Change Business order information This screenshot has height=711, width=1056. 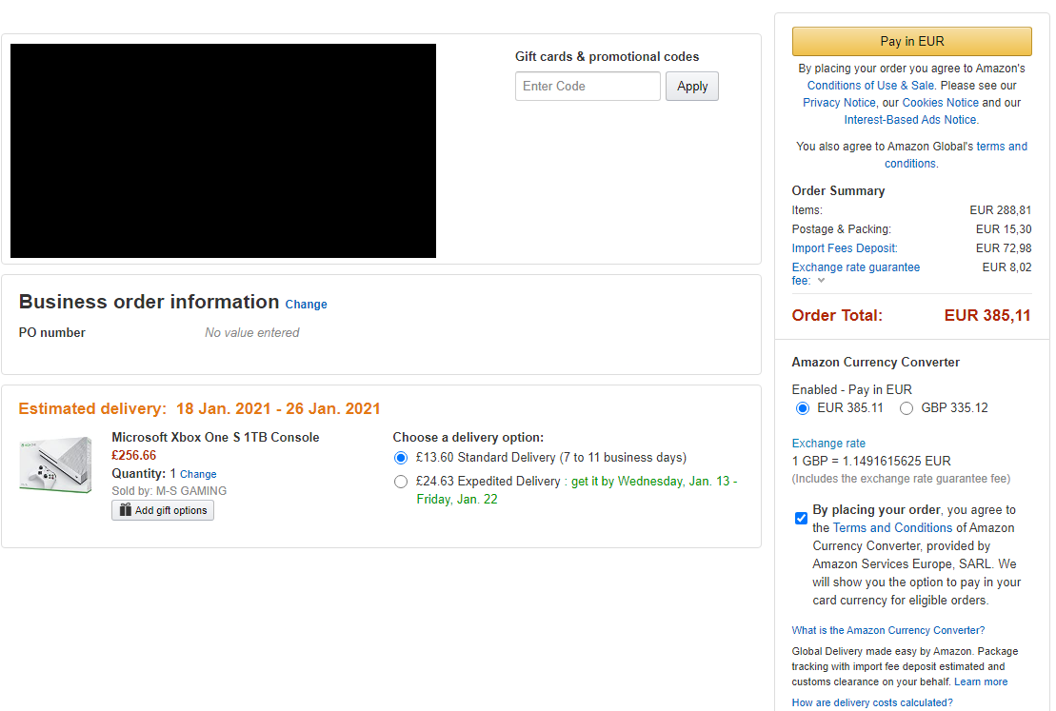coord(306,305)
